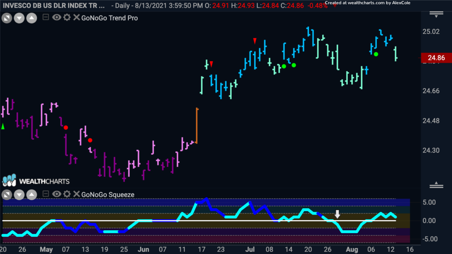Click the 5.00 Squeeze axis value

tap(429, 202)
